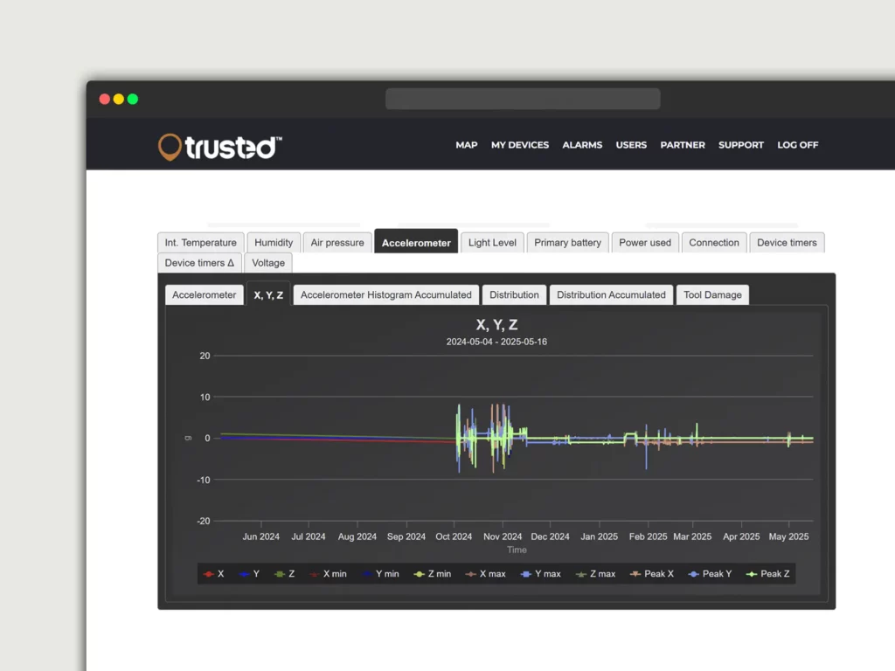Viewport: 895px width, 671px height.
Task: Hide the X min series
Action: pyautogui.click(x=329, y=574)
